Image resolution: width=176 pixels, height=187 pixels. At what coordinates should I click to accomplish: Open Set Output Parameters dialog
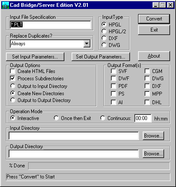[x=101, y=57]
